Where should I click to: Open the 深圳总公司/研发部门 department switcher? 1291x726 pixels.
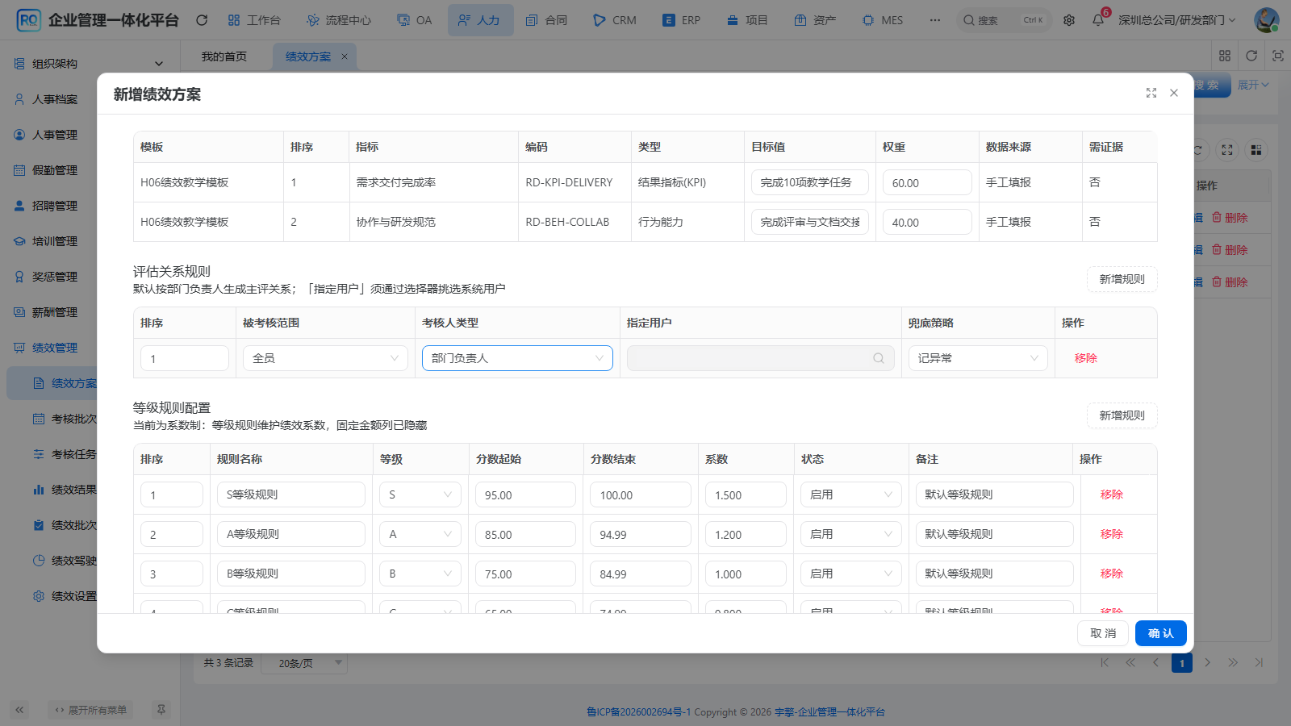(x=1176, y=20)
